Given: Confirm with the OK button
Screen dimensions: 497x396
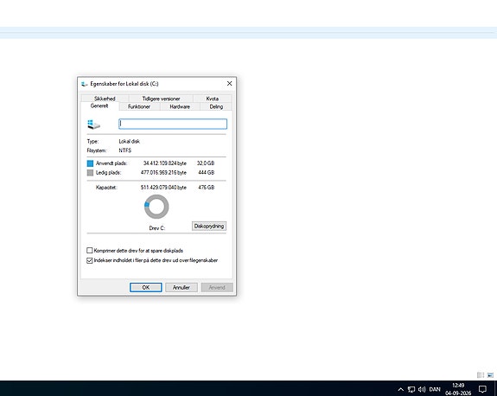Looking at the screenshot, I should [x=146, y=287].
